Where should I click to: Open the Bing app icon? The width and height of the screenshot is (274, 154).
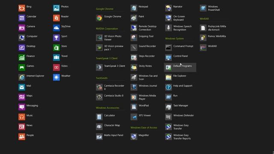coord(22,8)
